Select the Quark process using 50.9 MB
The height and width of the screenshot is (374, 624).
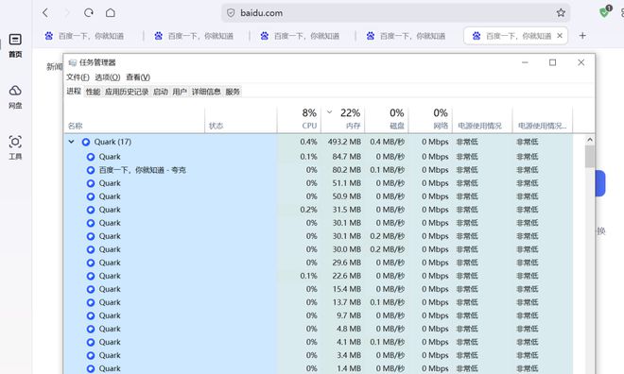[319, 196]
